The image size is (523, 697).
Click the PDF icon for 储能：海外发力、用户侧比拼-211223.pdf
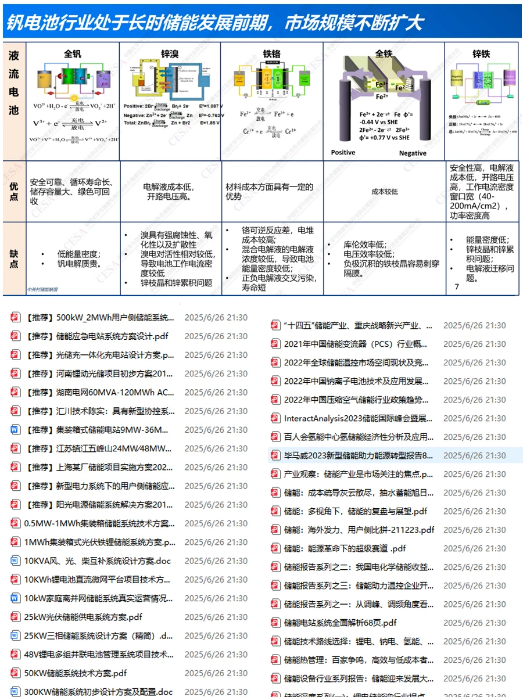pyautogui.click(x=273, y=530)
